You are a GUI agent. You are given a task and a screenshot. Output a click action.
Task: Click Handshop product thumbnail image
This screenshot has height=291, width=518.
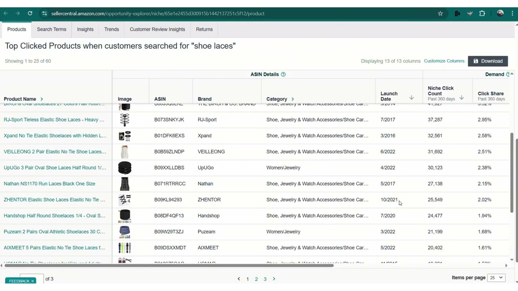click(x=125, y=216)
